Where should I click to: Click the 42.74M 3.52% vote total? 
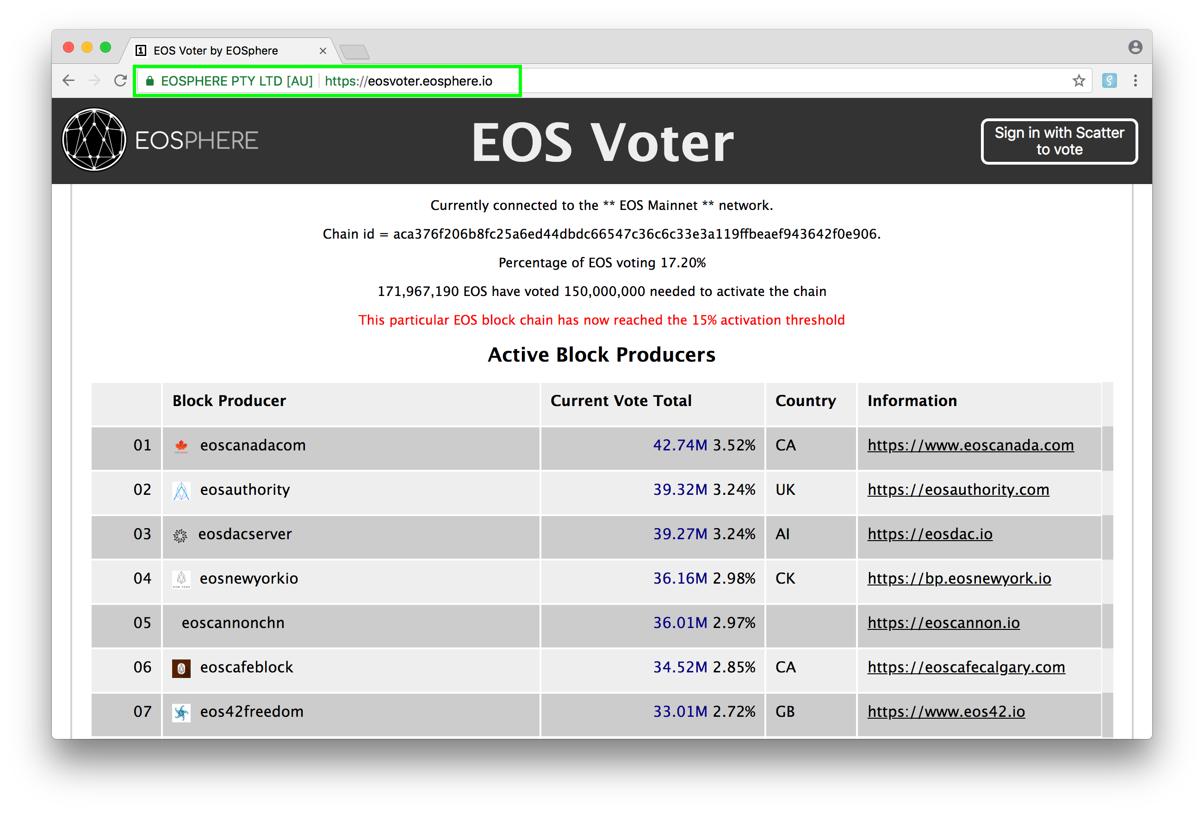pyautogui.click(x=703, y=445)
